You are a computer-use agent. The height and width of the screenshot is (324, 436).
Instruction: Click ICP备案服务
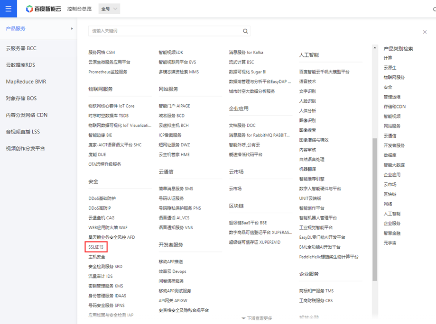pos(170,135)
